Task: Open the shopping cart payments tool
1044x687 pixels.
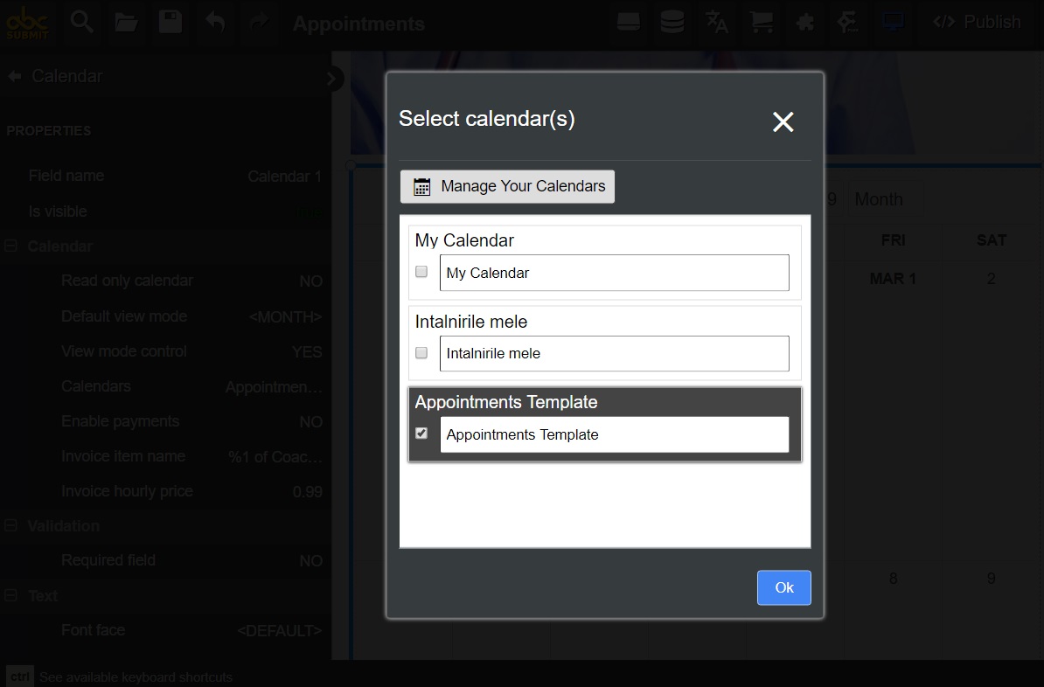Action: tap(762, 24)
